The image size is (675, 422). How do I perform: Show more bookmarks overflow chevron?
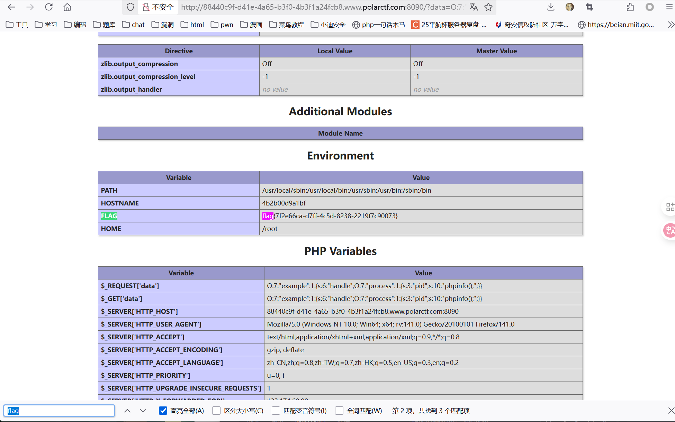click(670, 25)
